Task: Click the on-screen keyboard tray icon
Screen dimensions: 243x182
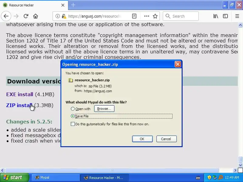Action: coord(198,178)
